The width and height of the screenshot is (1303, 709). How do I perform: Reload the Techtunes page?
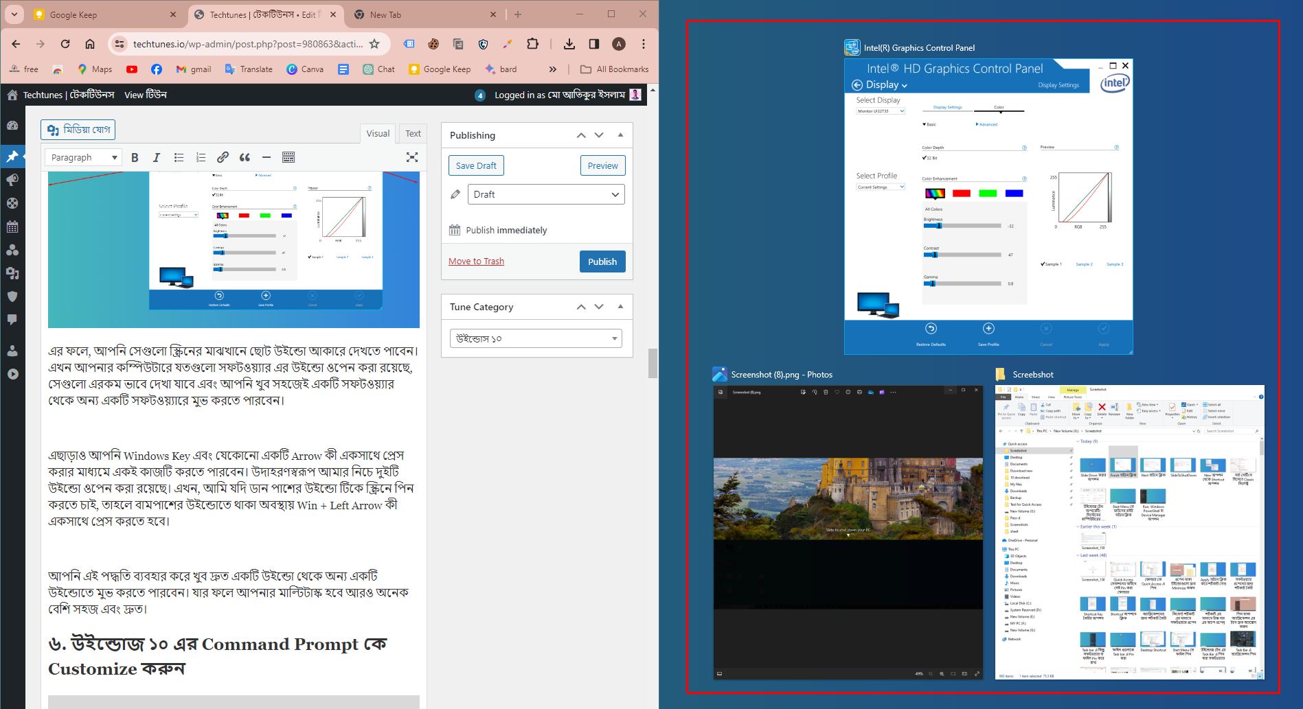click(65, 44)
